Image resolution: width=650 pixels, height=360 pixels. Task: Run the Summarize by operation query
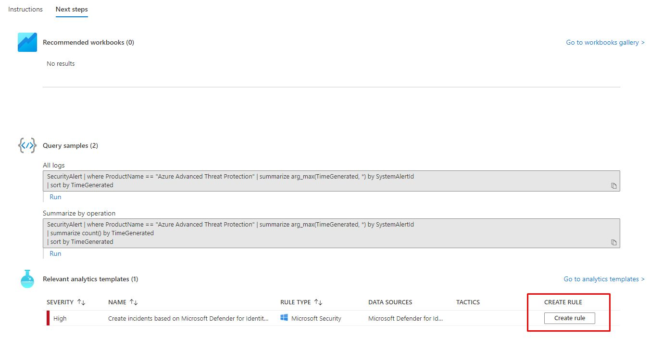pos(55,253)
